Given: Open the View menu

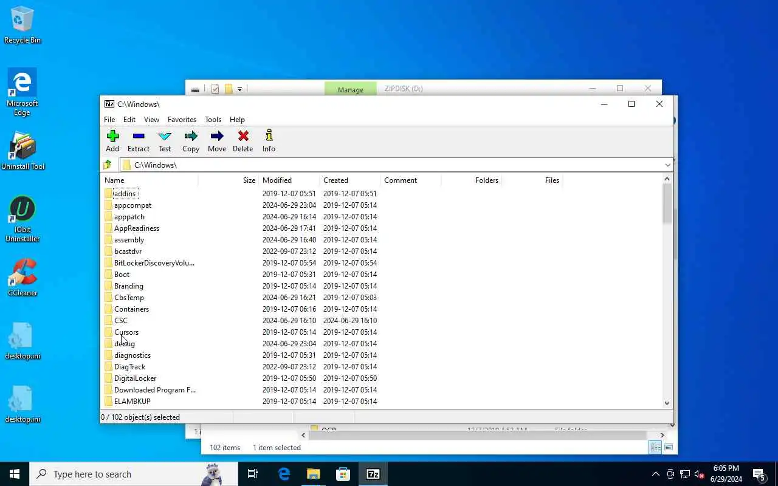Looking at the screenshot, I should (151, 120).
